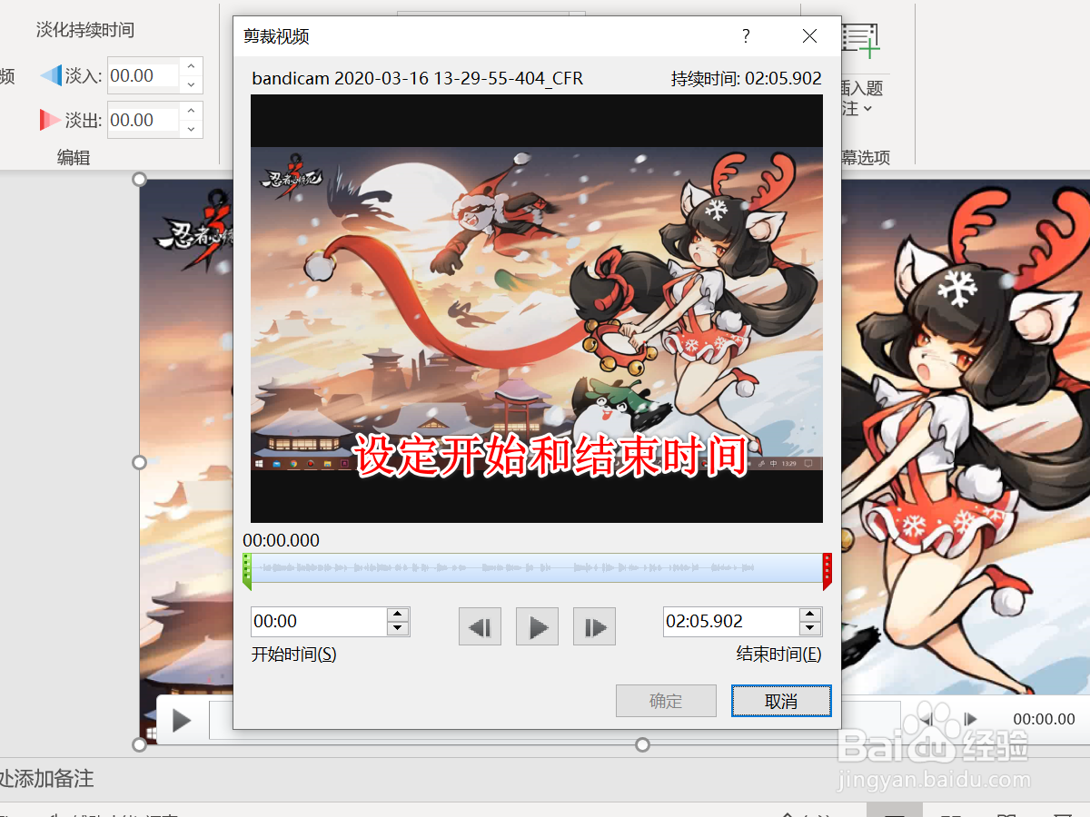Select the bottom-center resize handle of slide video
1090x817 pixels.
[642, 745]
